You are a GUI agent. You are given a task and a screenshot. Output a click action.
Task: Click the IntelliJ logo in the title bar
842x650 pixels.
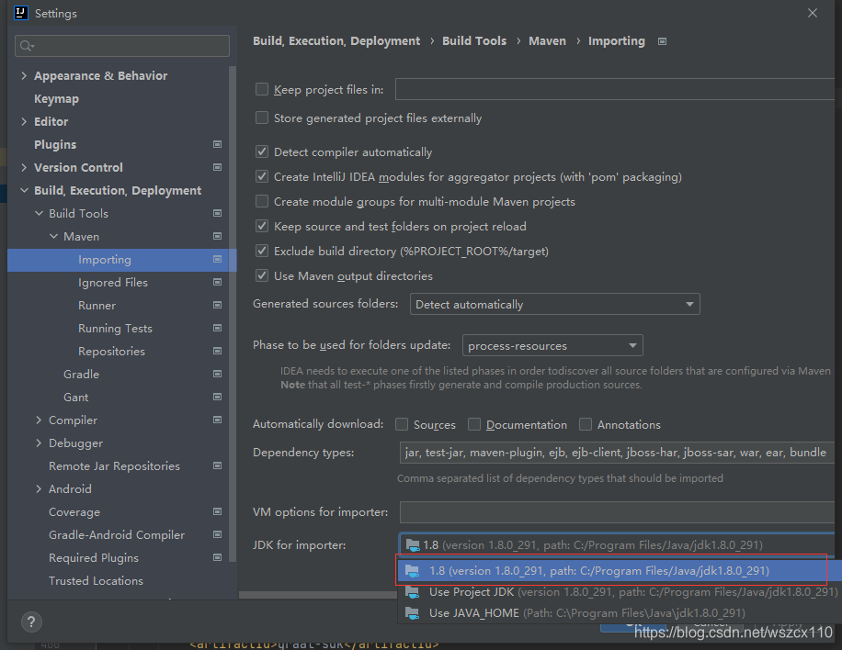pyautogui.click(x=20, y=13)
